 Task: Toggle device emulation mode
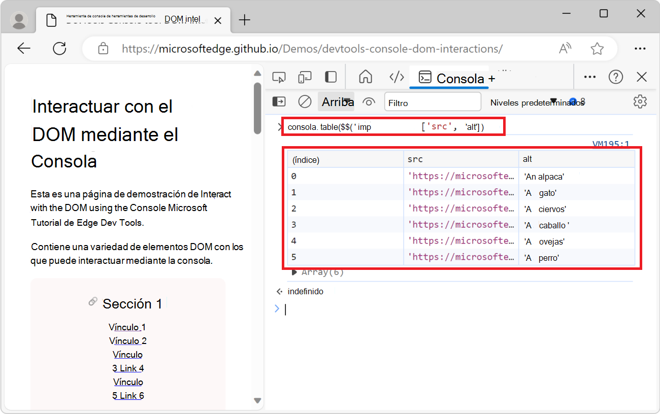[x=305, y=77]
